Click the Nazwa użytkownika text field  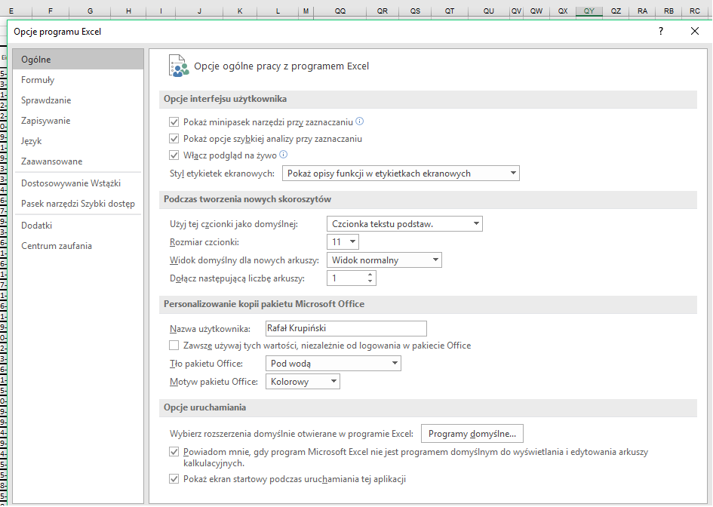346,328
